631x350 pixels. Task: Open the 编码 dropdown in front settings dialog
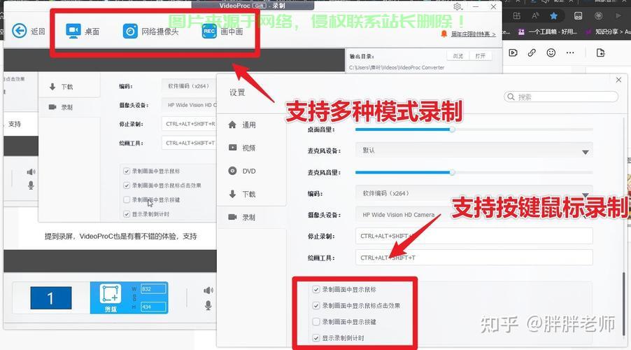point(474,193)
